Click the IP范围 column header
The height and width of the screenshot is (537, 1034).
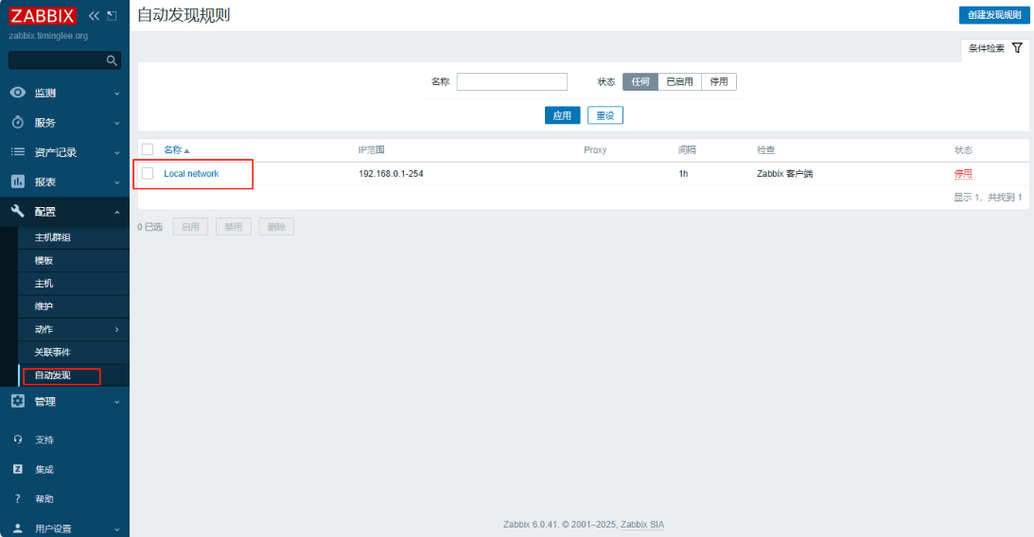371,149
